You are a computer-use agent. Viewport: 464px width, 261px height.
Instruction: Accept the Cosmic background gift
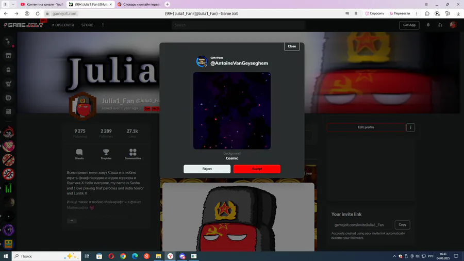257,169
